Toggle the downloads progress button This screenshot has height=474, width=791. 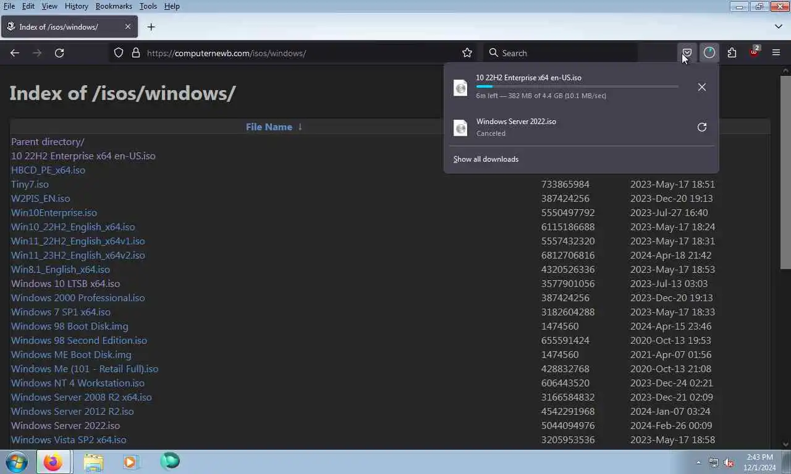click(x=709, y=53)
